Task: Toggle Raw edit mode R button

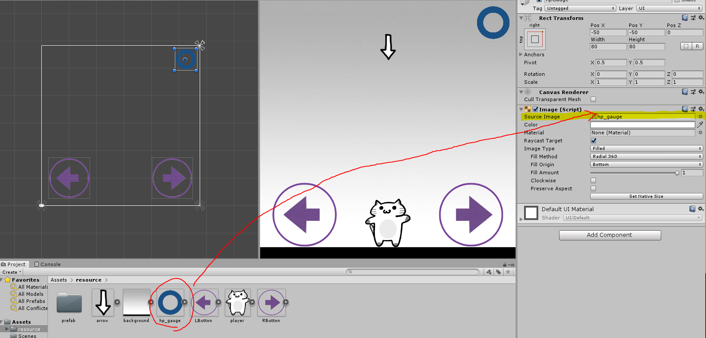Action: pyautogui.click(x=698, y=46)
